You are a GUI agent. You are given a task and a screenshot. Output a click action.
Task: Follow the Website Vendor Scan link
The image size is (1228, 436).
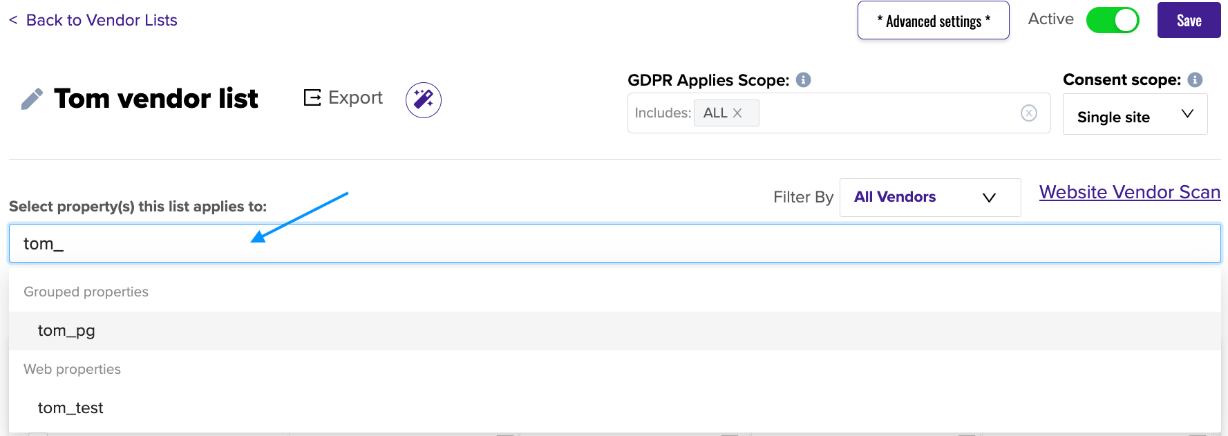click(1130, 192)
